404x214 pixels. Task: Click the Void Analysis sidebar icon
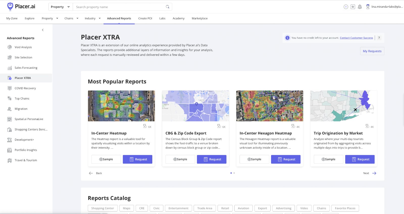pyautogui.click(x=10, y=47)
